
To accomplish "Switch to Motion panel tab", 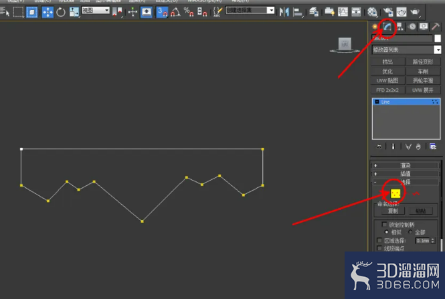I will click(412, 27).
